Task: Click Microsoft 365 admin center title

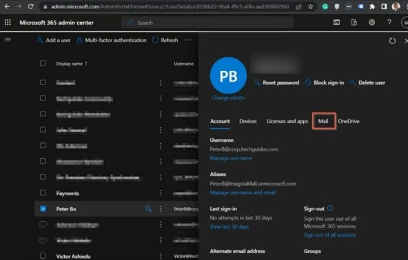Action: click(57, 23)
